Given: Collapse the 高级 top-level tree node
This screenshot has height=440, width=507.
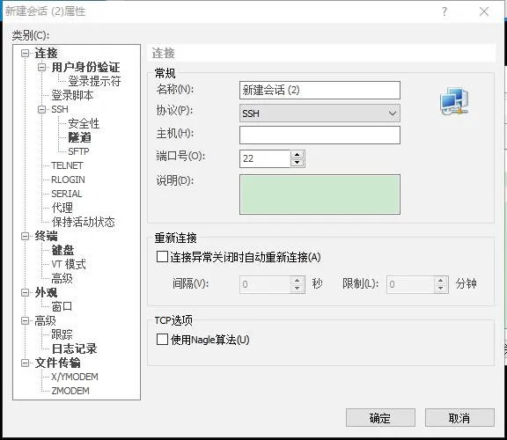Looking at the screenshot, I should tap(26, 320).
